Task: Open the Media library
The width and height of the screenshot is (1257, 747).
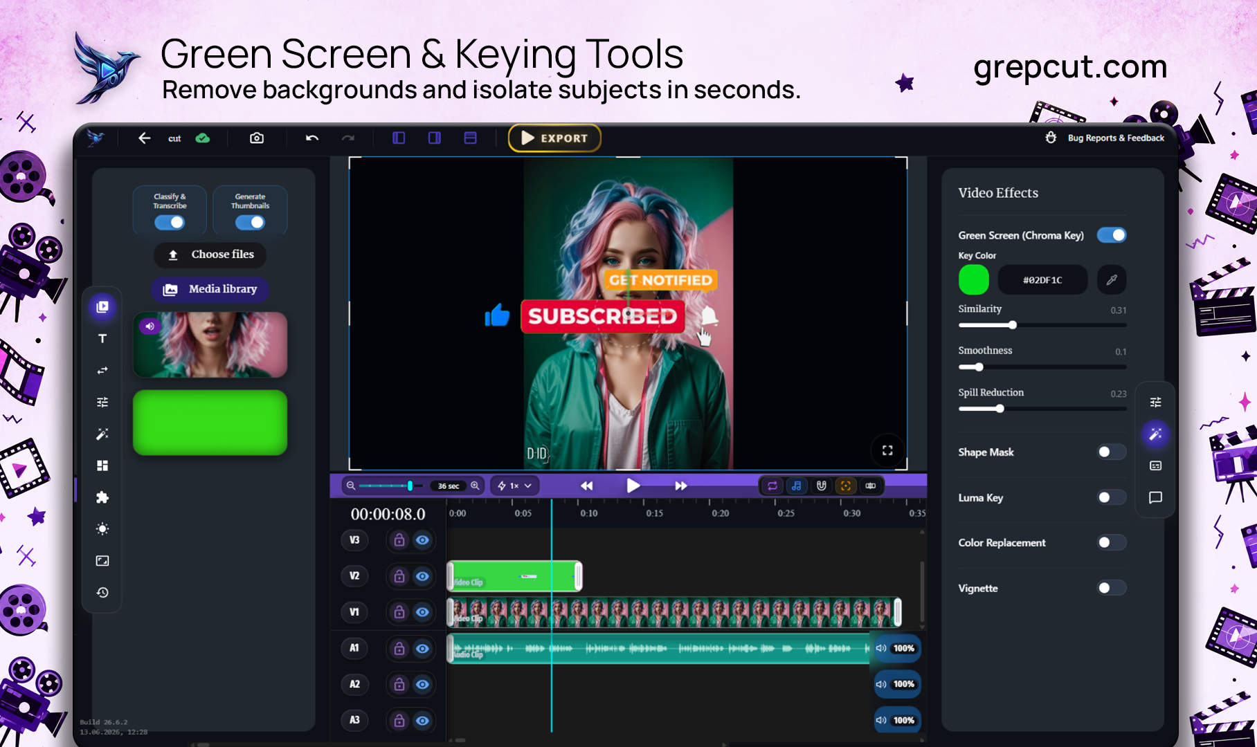Action: click(210, 289)
